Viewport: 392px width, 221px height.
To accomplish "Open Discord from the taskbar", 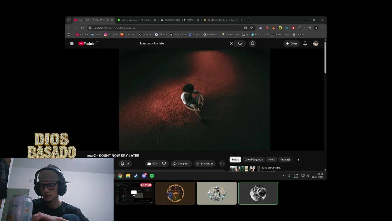I will 144,176.
